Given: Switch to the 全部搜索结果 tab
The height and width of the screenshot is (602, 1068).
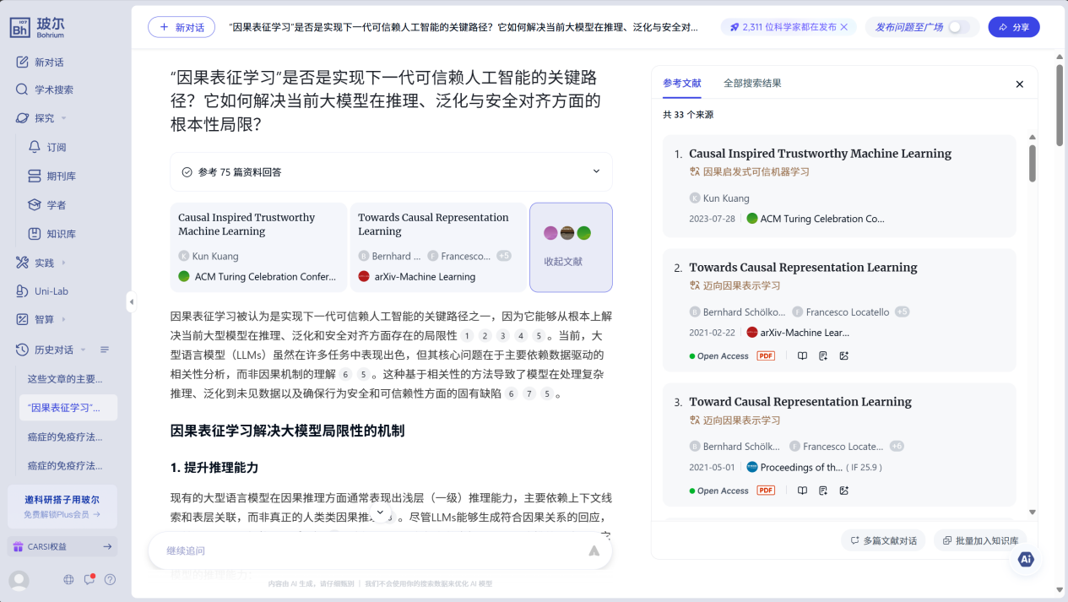Looking at the screenshot, I should 752,84.
